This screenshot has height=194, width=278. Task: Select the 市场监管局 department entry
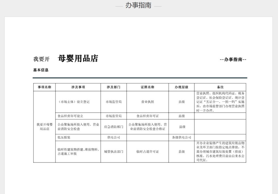(114, 102)
